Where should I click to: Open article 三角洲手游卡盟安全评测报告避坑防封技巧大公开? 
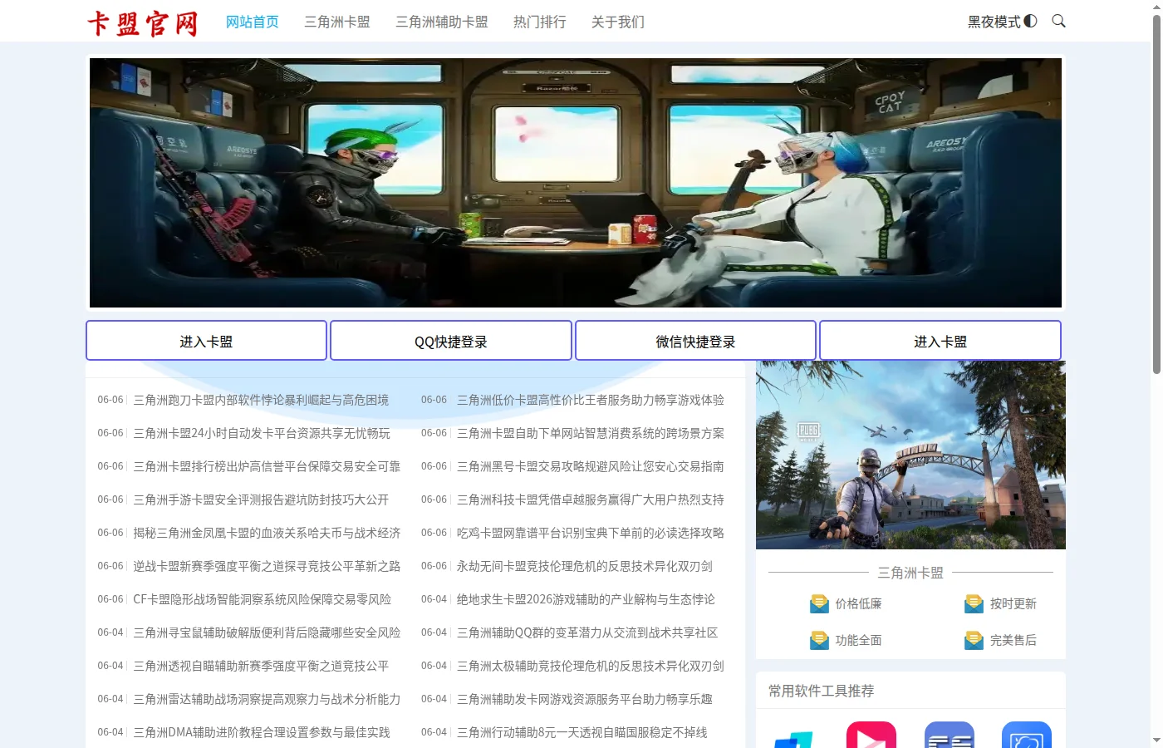click(261, 499)
